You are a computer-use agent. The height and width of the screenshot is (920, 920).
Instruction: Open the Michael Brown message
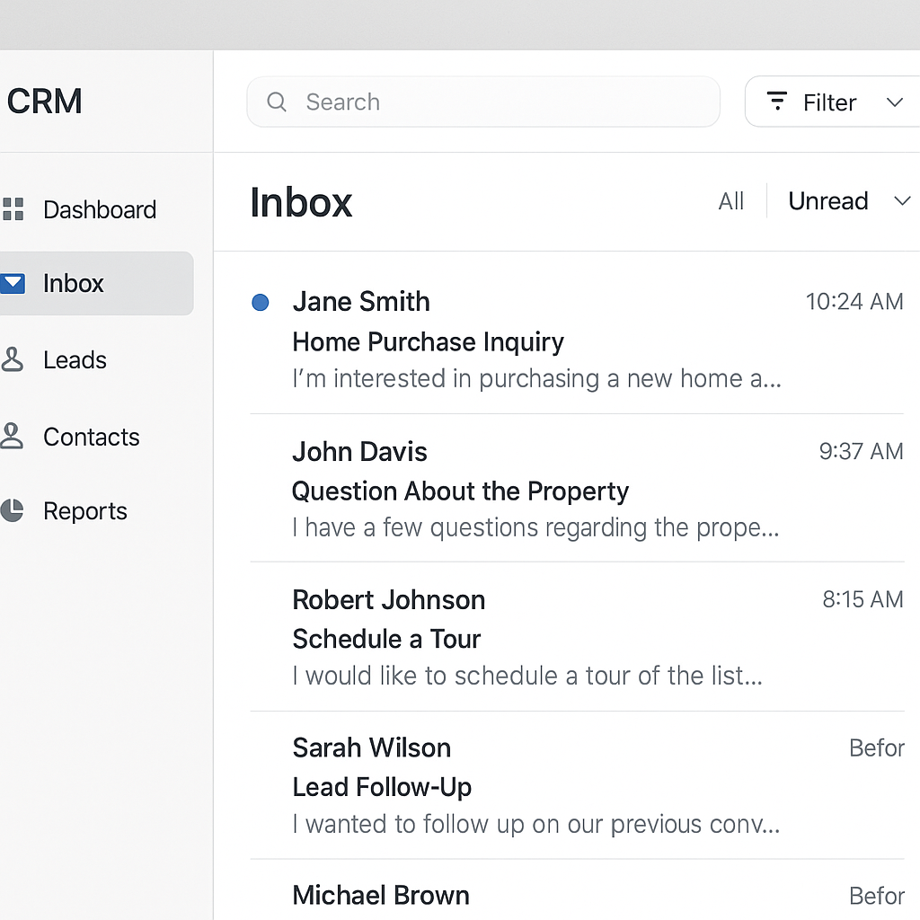coord(381,895)
